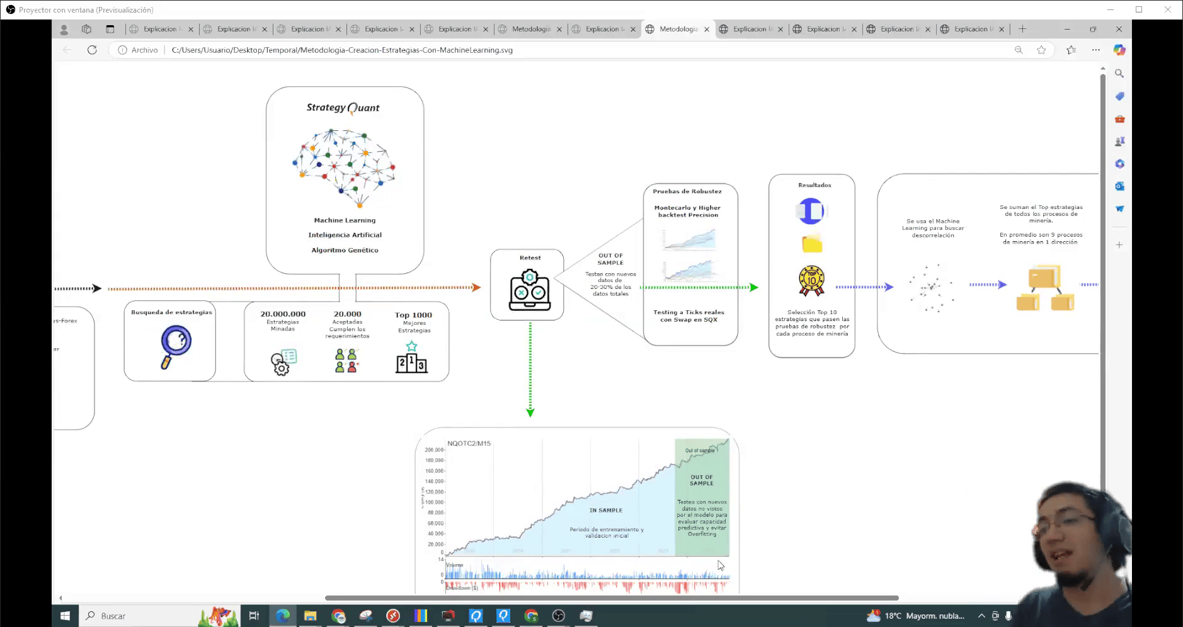Open the sidebar search icon

(1119, 74)
